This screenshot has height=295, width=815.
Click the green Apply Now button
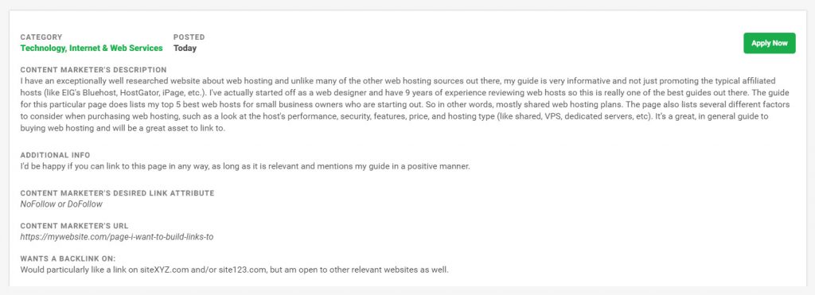pyautogui.click(x=770, y=43)
